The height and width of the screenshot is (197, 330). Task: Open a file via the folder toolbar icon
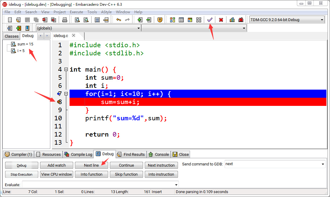[x=18, y=20]
